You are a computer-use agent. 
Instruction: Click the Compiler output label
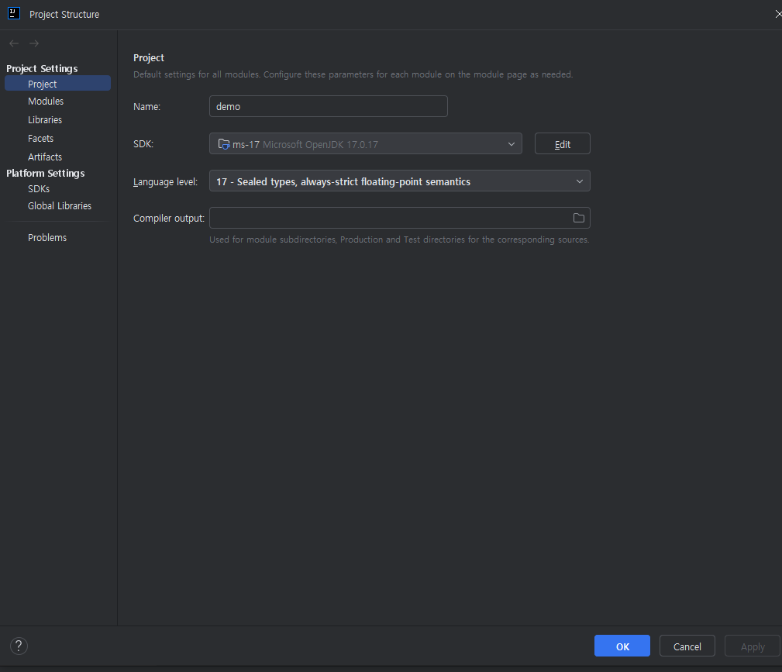(x=169, y=218)
